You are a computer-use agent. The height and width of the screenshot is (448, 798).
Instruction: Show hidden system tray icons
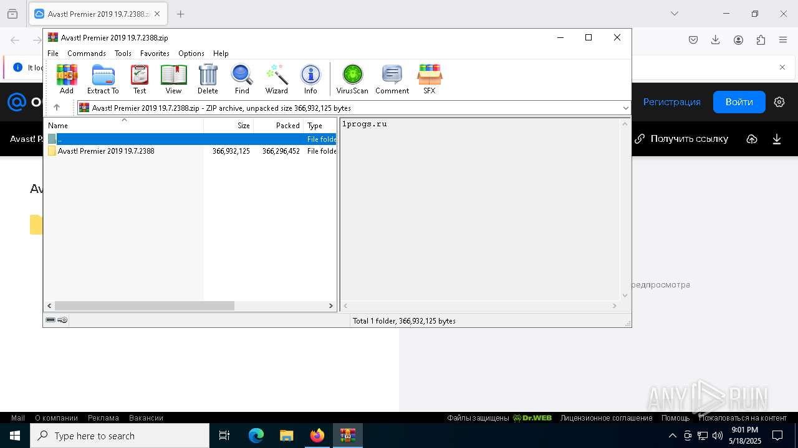pyautogui.click(x=672, y=436)
